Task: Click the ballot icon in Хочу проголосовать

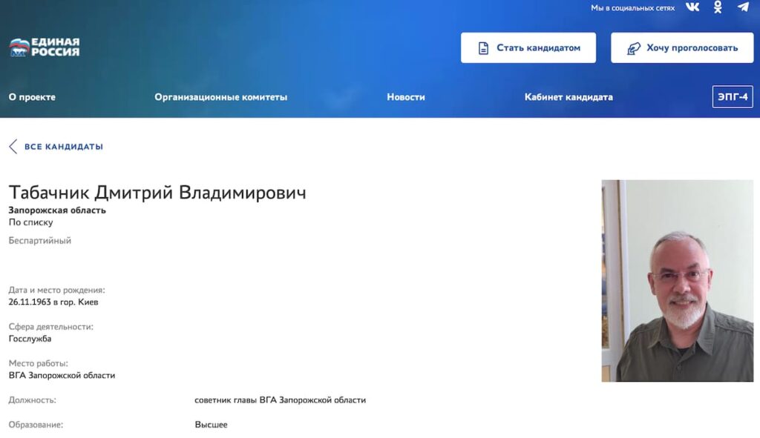Action: [x=633, y=48]
